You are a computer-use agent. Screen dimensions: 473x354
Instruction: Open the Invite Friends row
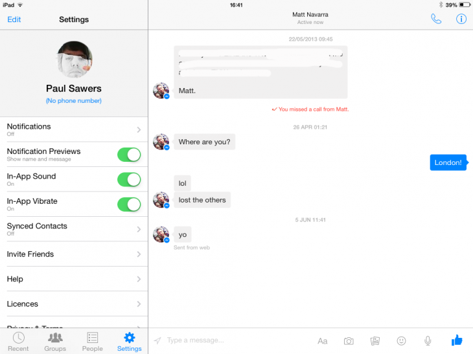pos(74,254)
